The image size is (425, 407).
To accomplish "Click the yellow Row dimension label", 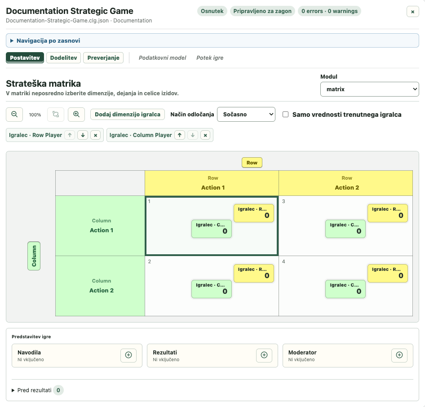I will (x=252, y=163).
